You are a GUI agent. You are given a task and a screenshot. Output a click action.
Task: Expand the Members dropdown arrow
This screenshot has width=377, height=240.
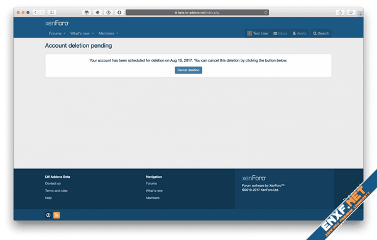[x=117, y=33]
